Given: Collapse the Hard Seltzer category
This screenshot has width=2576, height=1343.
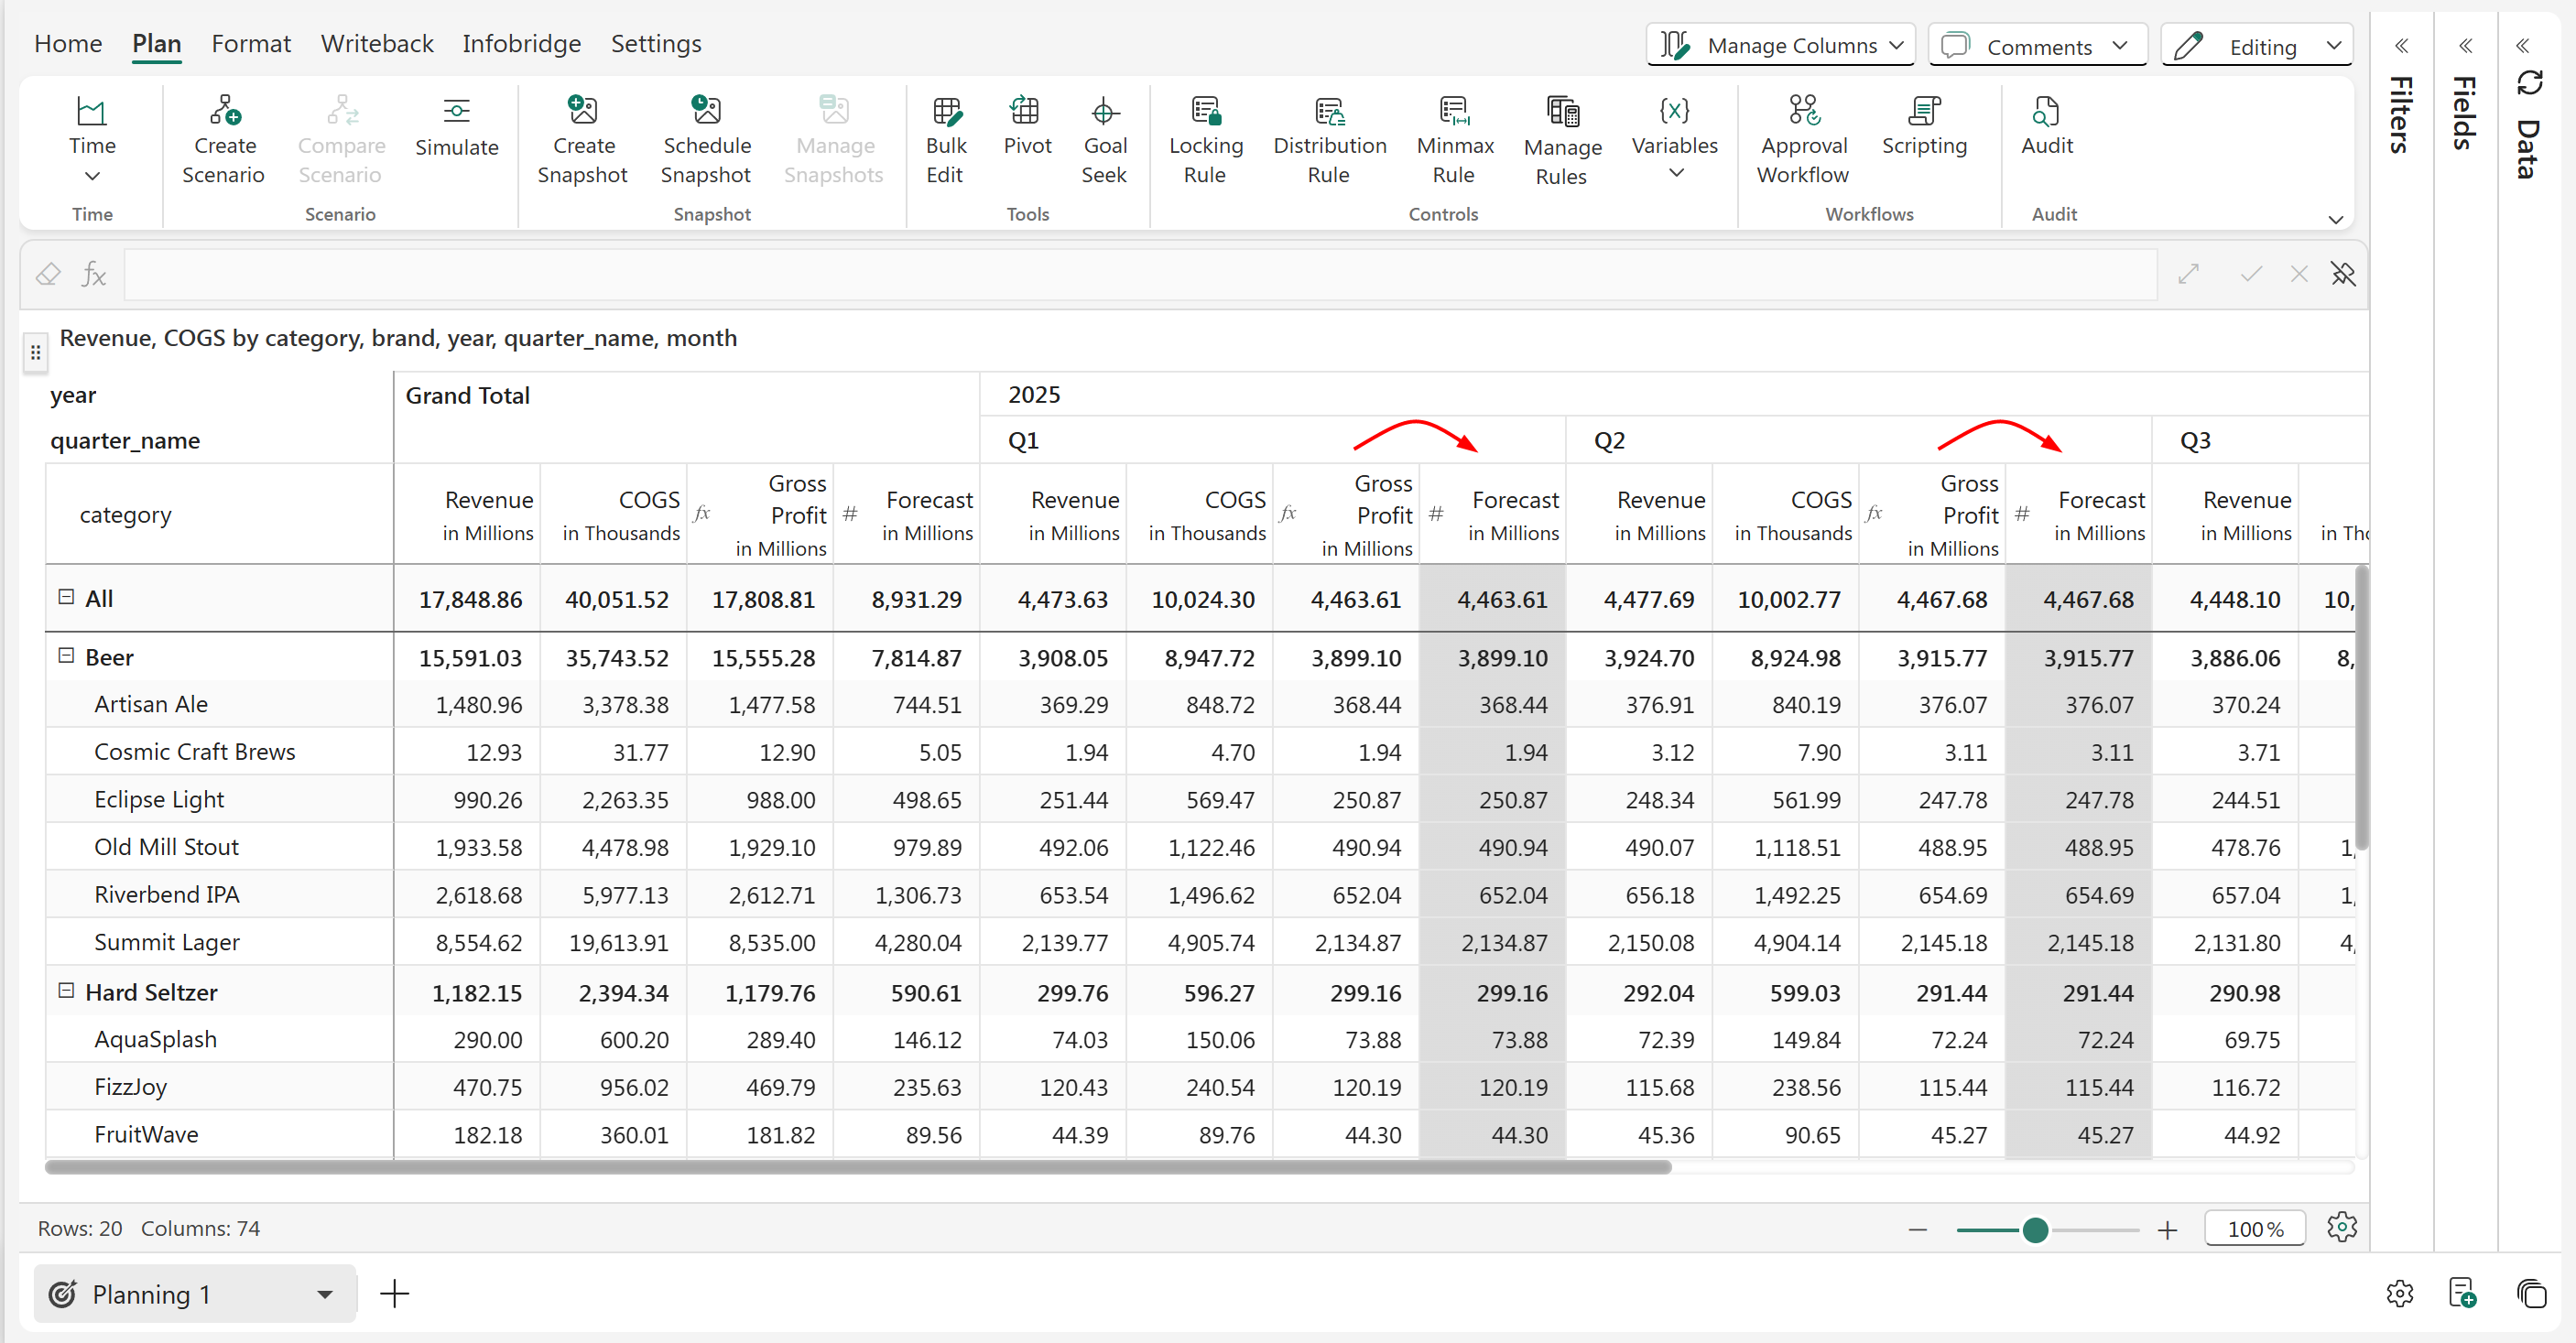Looking at the screenshot, I should tap(66, 991).
